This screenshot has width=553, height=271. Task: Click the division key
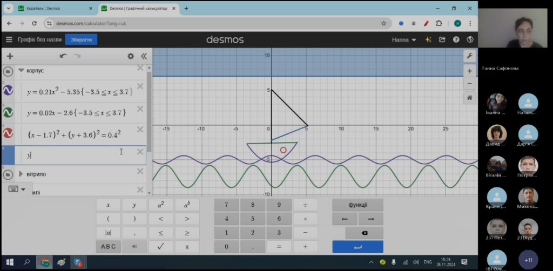click(305, 205)
